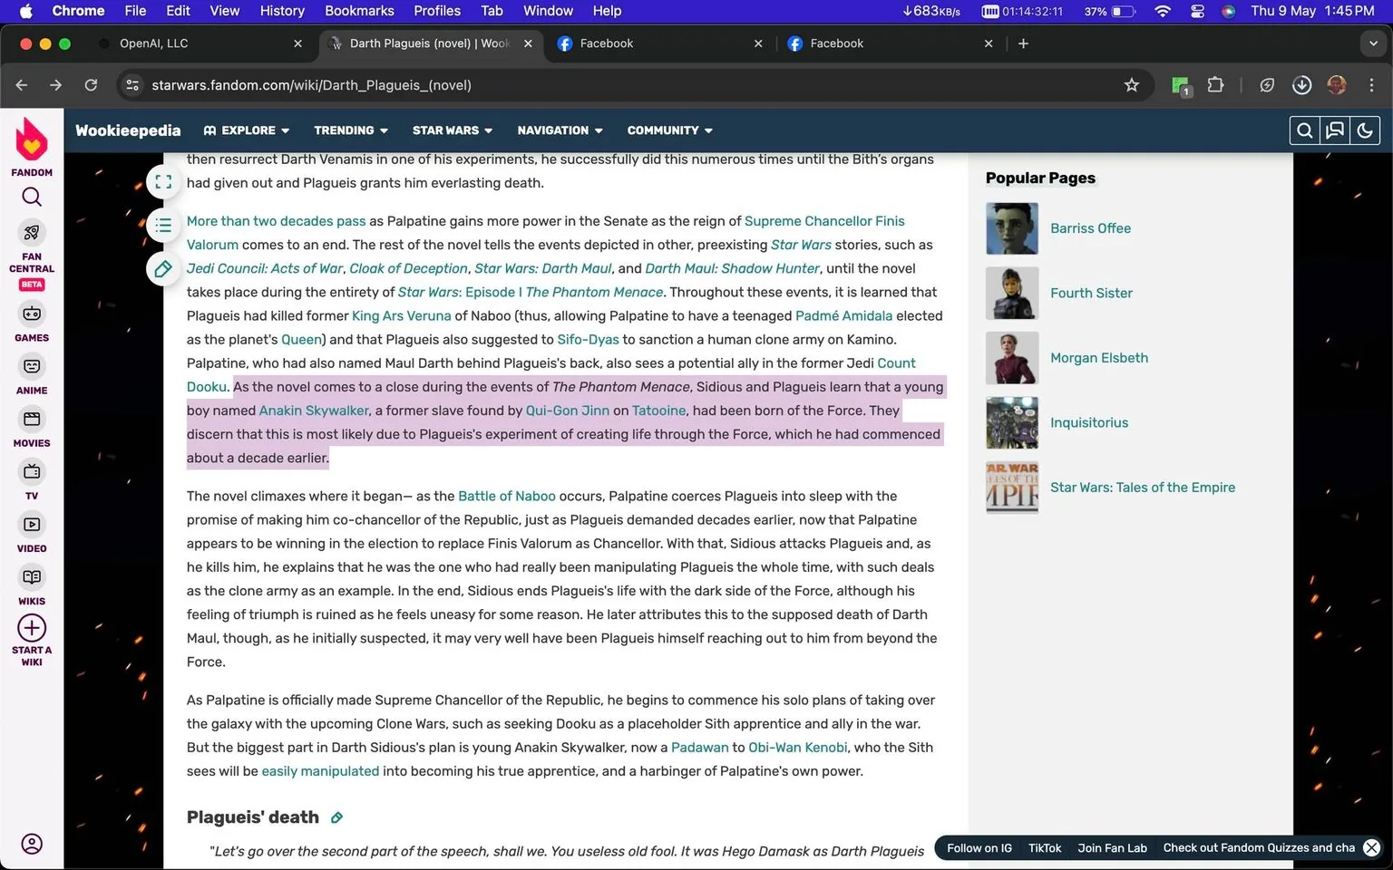Open the Wookieepedia search icon
This screenshot has width=1393, height=870.
[x=1304, y=130]
